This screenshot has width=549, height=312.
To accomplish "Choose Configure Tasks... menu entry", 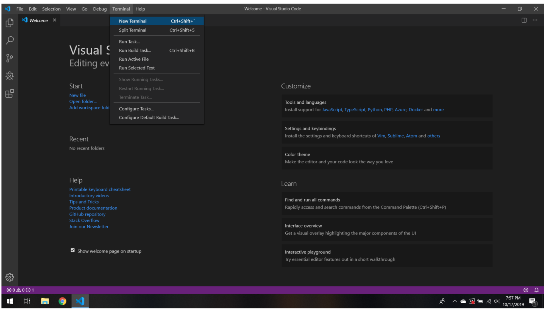I will 157,109.
